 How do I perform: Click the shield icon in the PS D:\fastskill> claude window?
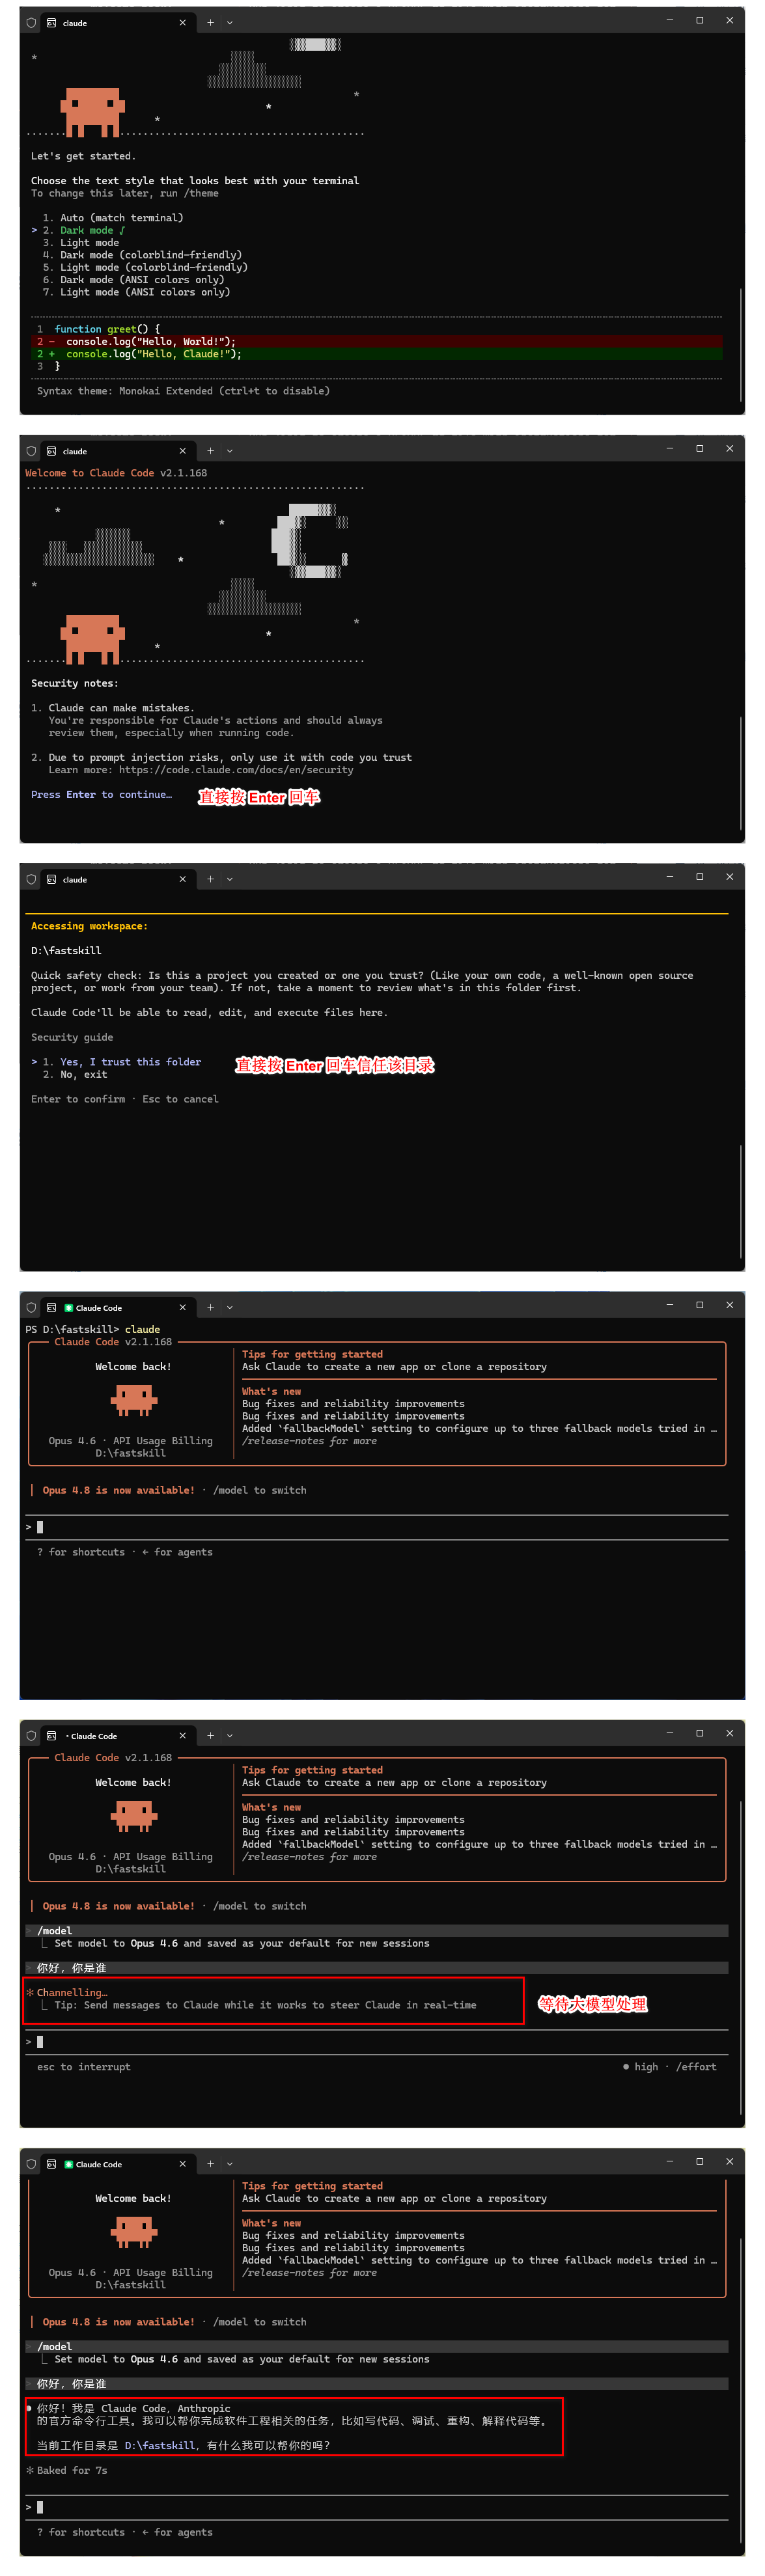click(x=31, y=1307)
